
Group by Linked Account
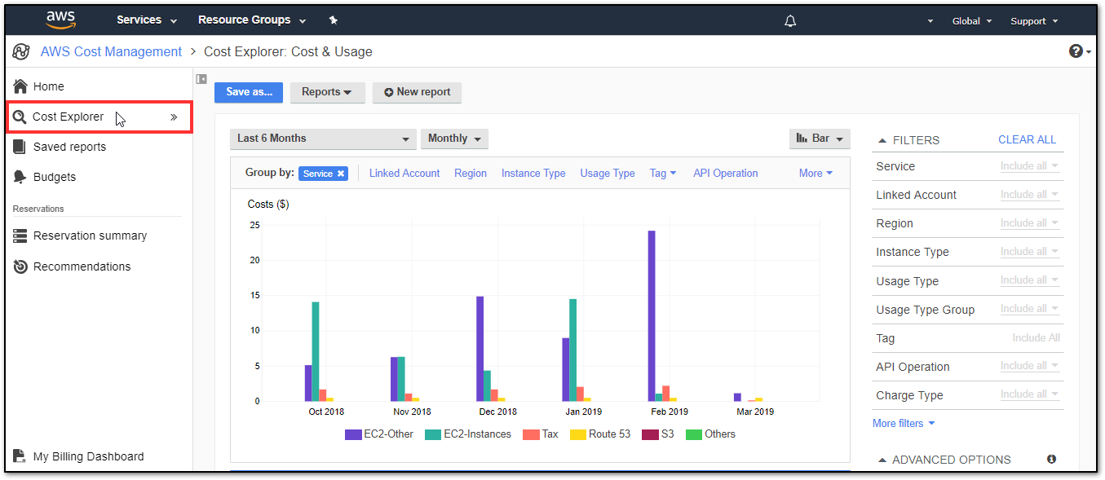pos(404,174)
